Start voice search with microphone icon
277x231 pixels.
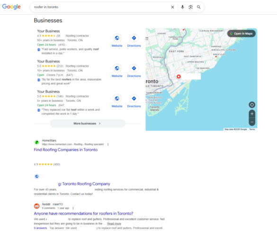point(182,7)
